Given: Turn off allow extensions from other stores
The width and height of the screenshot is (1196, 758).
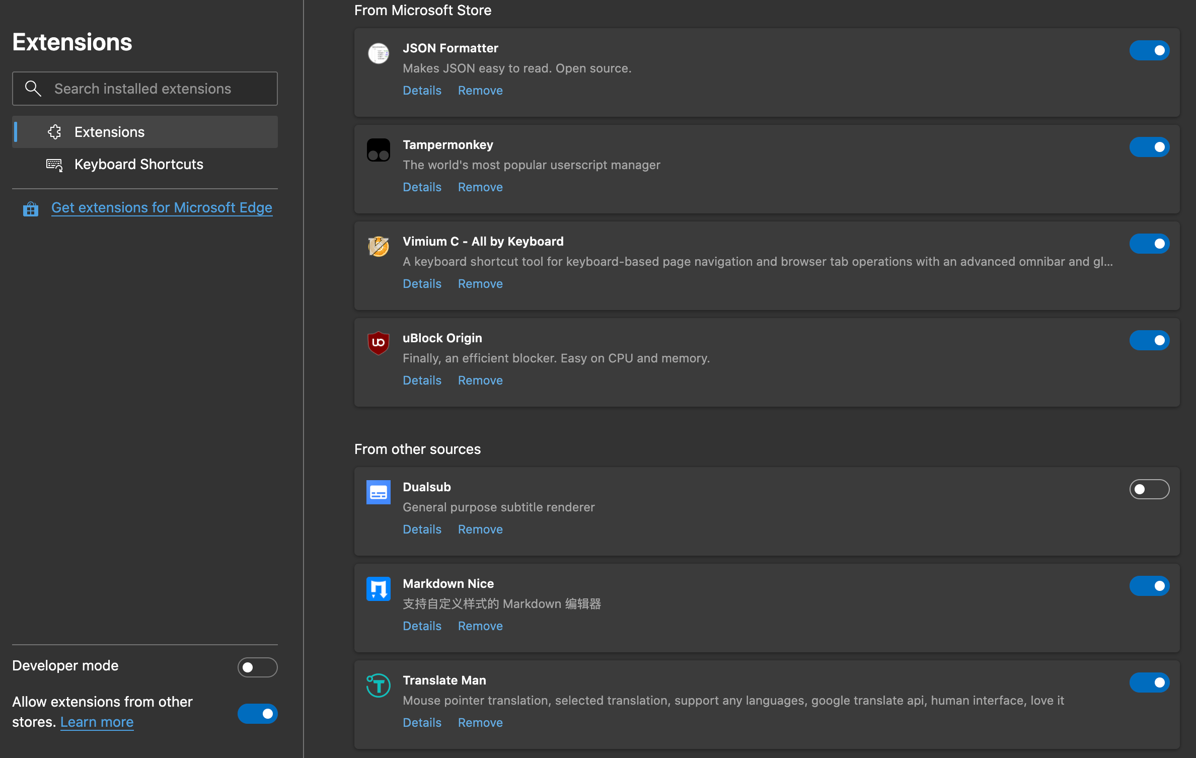Looking at the screenshot, I should tap(257, 714).
